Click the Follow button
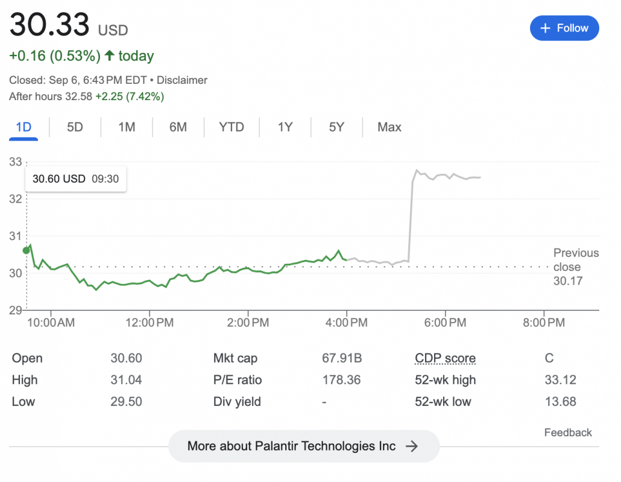 point(564,28)
